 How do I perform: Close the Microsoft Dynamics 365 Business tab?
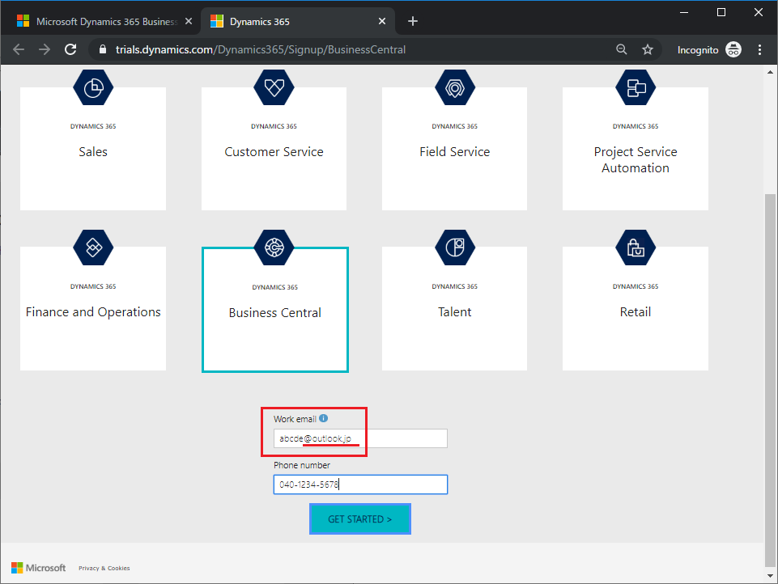189,21
